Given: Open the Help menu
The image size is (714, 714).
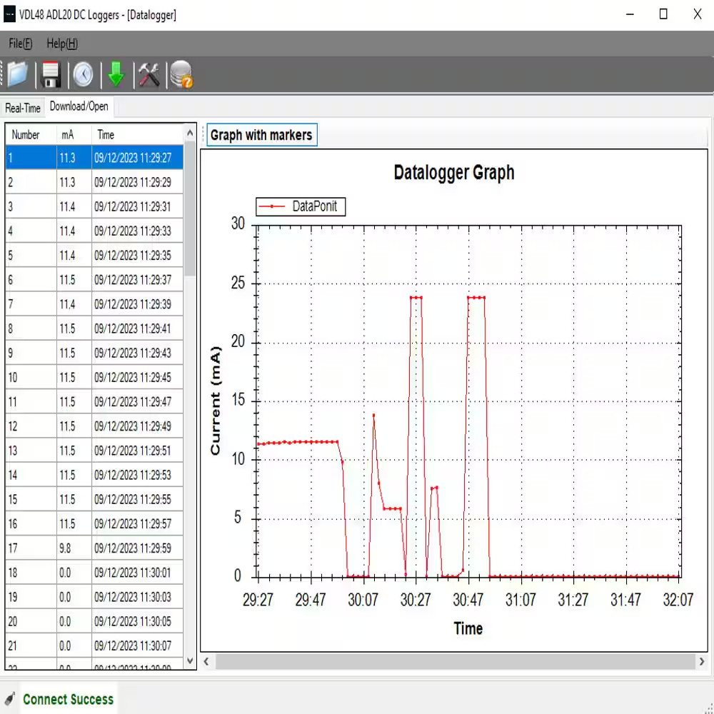Looking at the screenshot, I should (x=61, y=44).
